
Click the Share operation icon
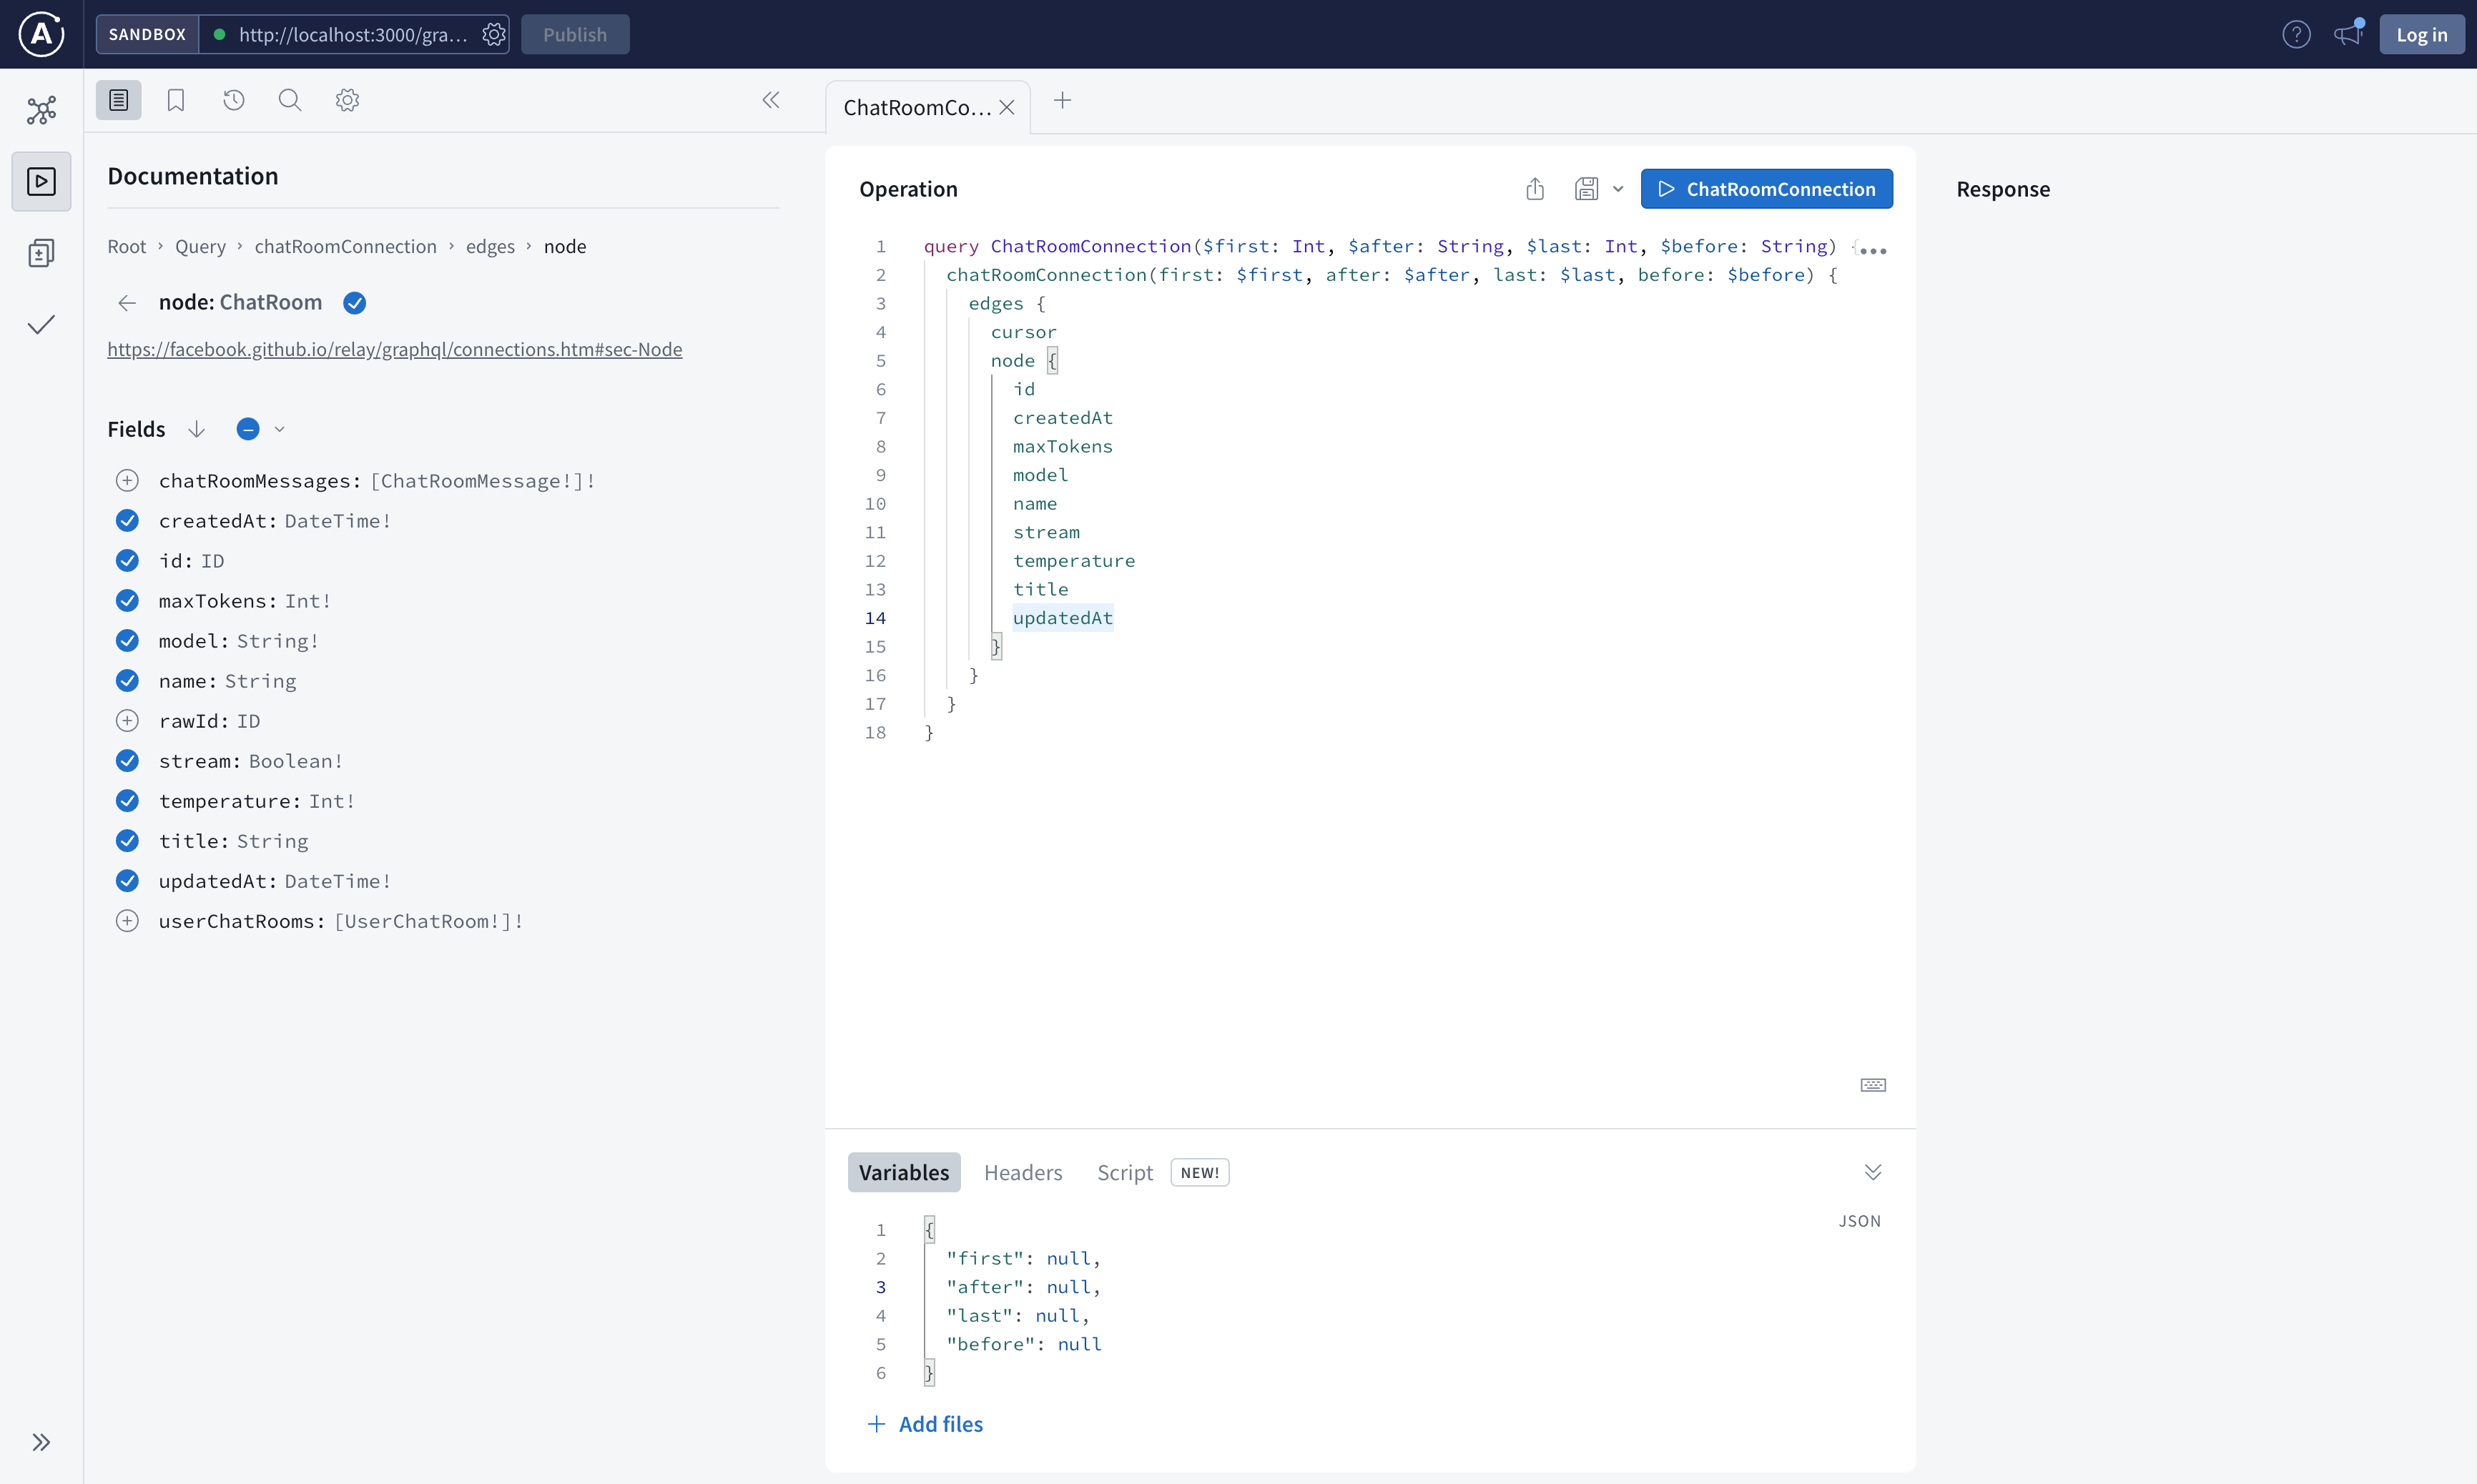(x=1534, y=189)
